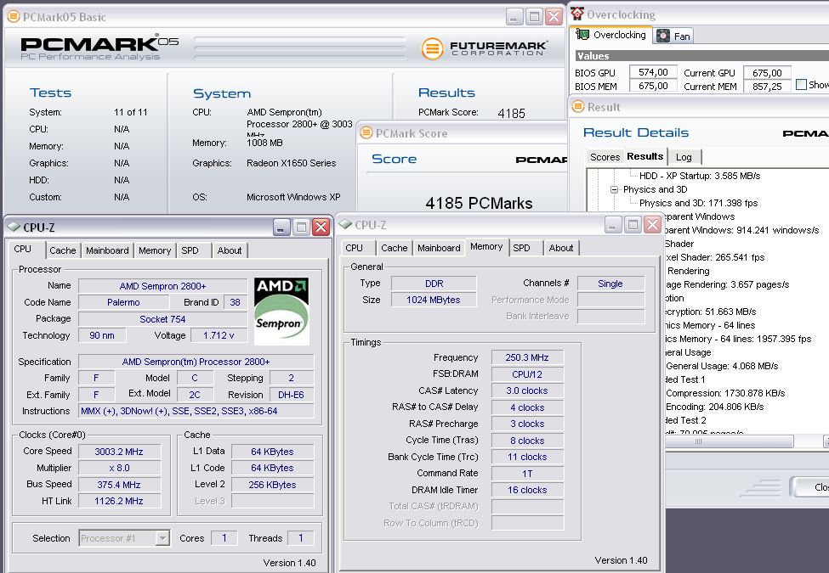Click memory Size value 1024 MBytes
Viewport: 829px width, 573px height.
434,300
